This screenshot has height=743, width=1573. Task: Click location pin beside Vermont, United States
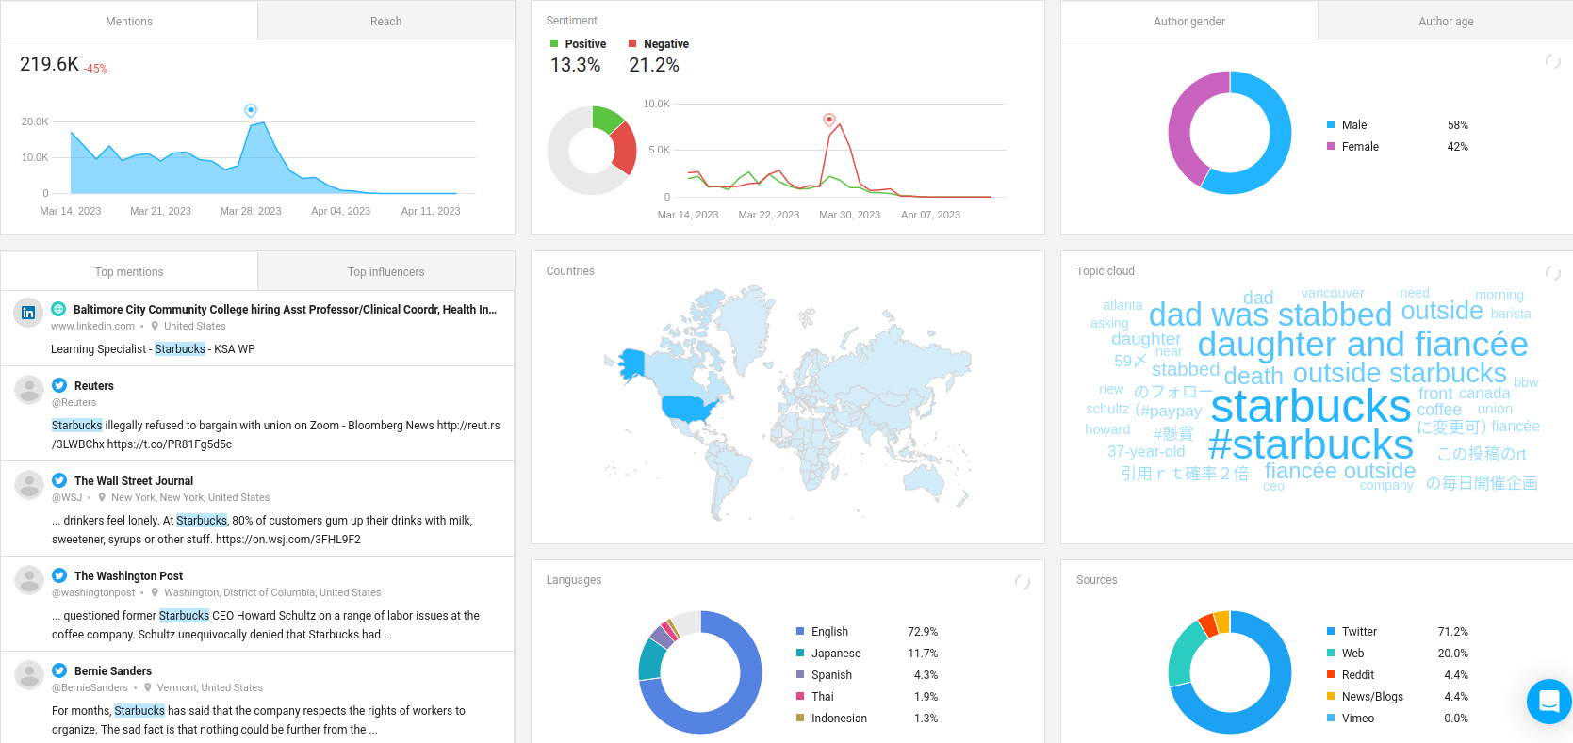coord(148,687)
